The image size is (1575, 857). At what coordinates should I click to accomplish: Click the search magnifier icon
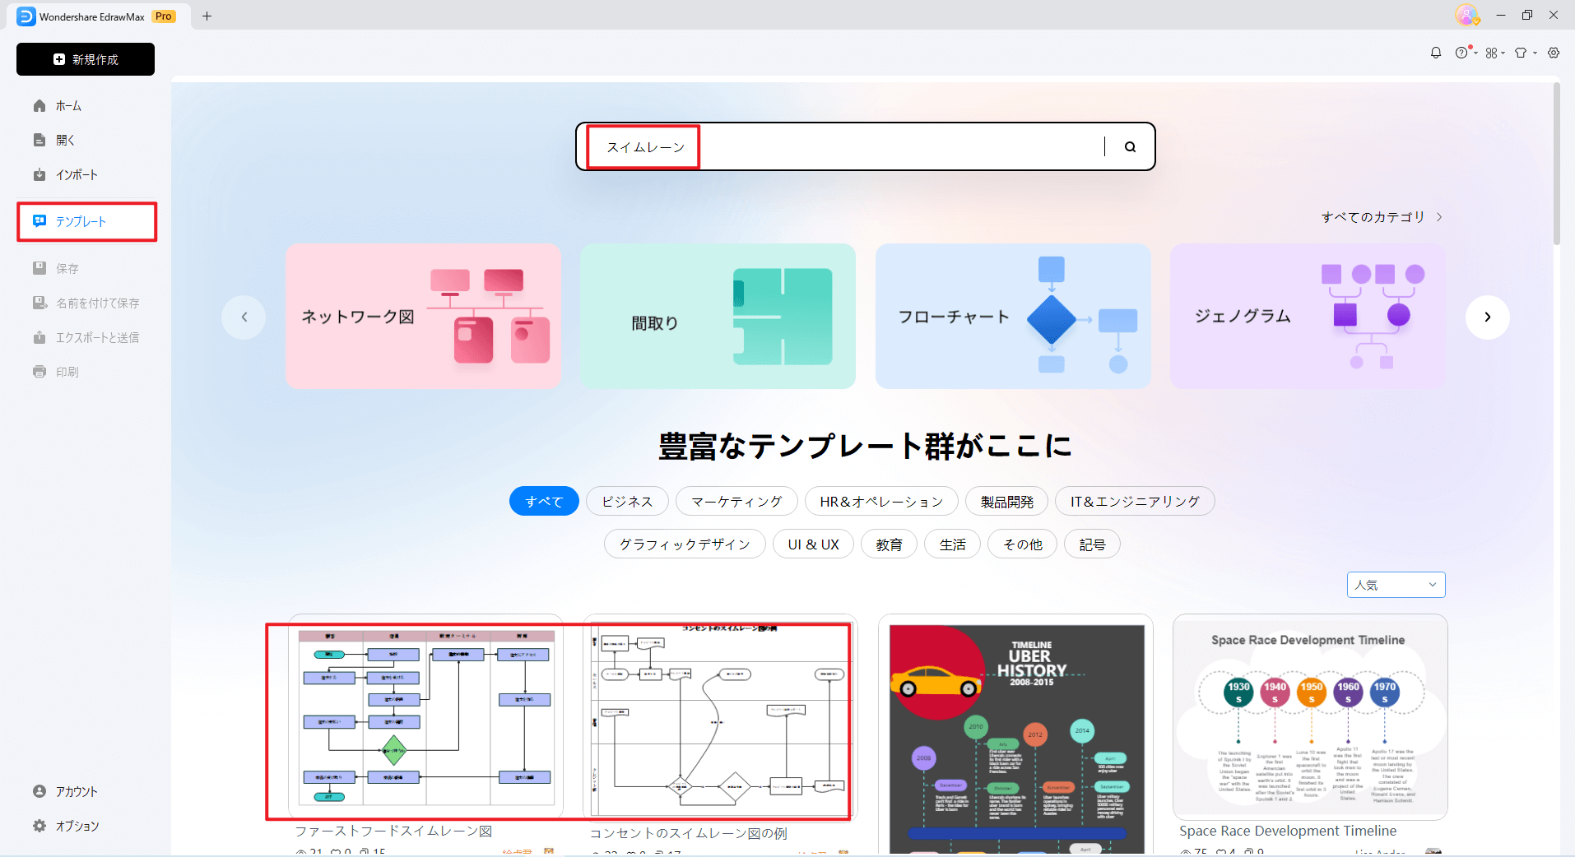pyautogui.click(x=1130, y=147)
